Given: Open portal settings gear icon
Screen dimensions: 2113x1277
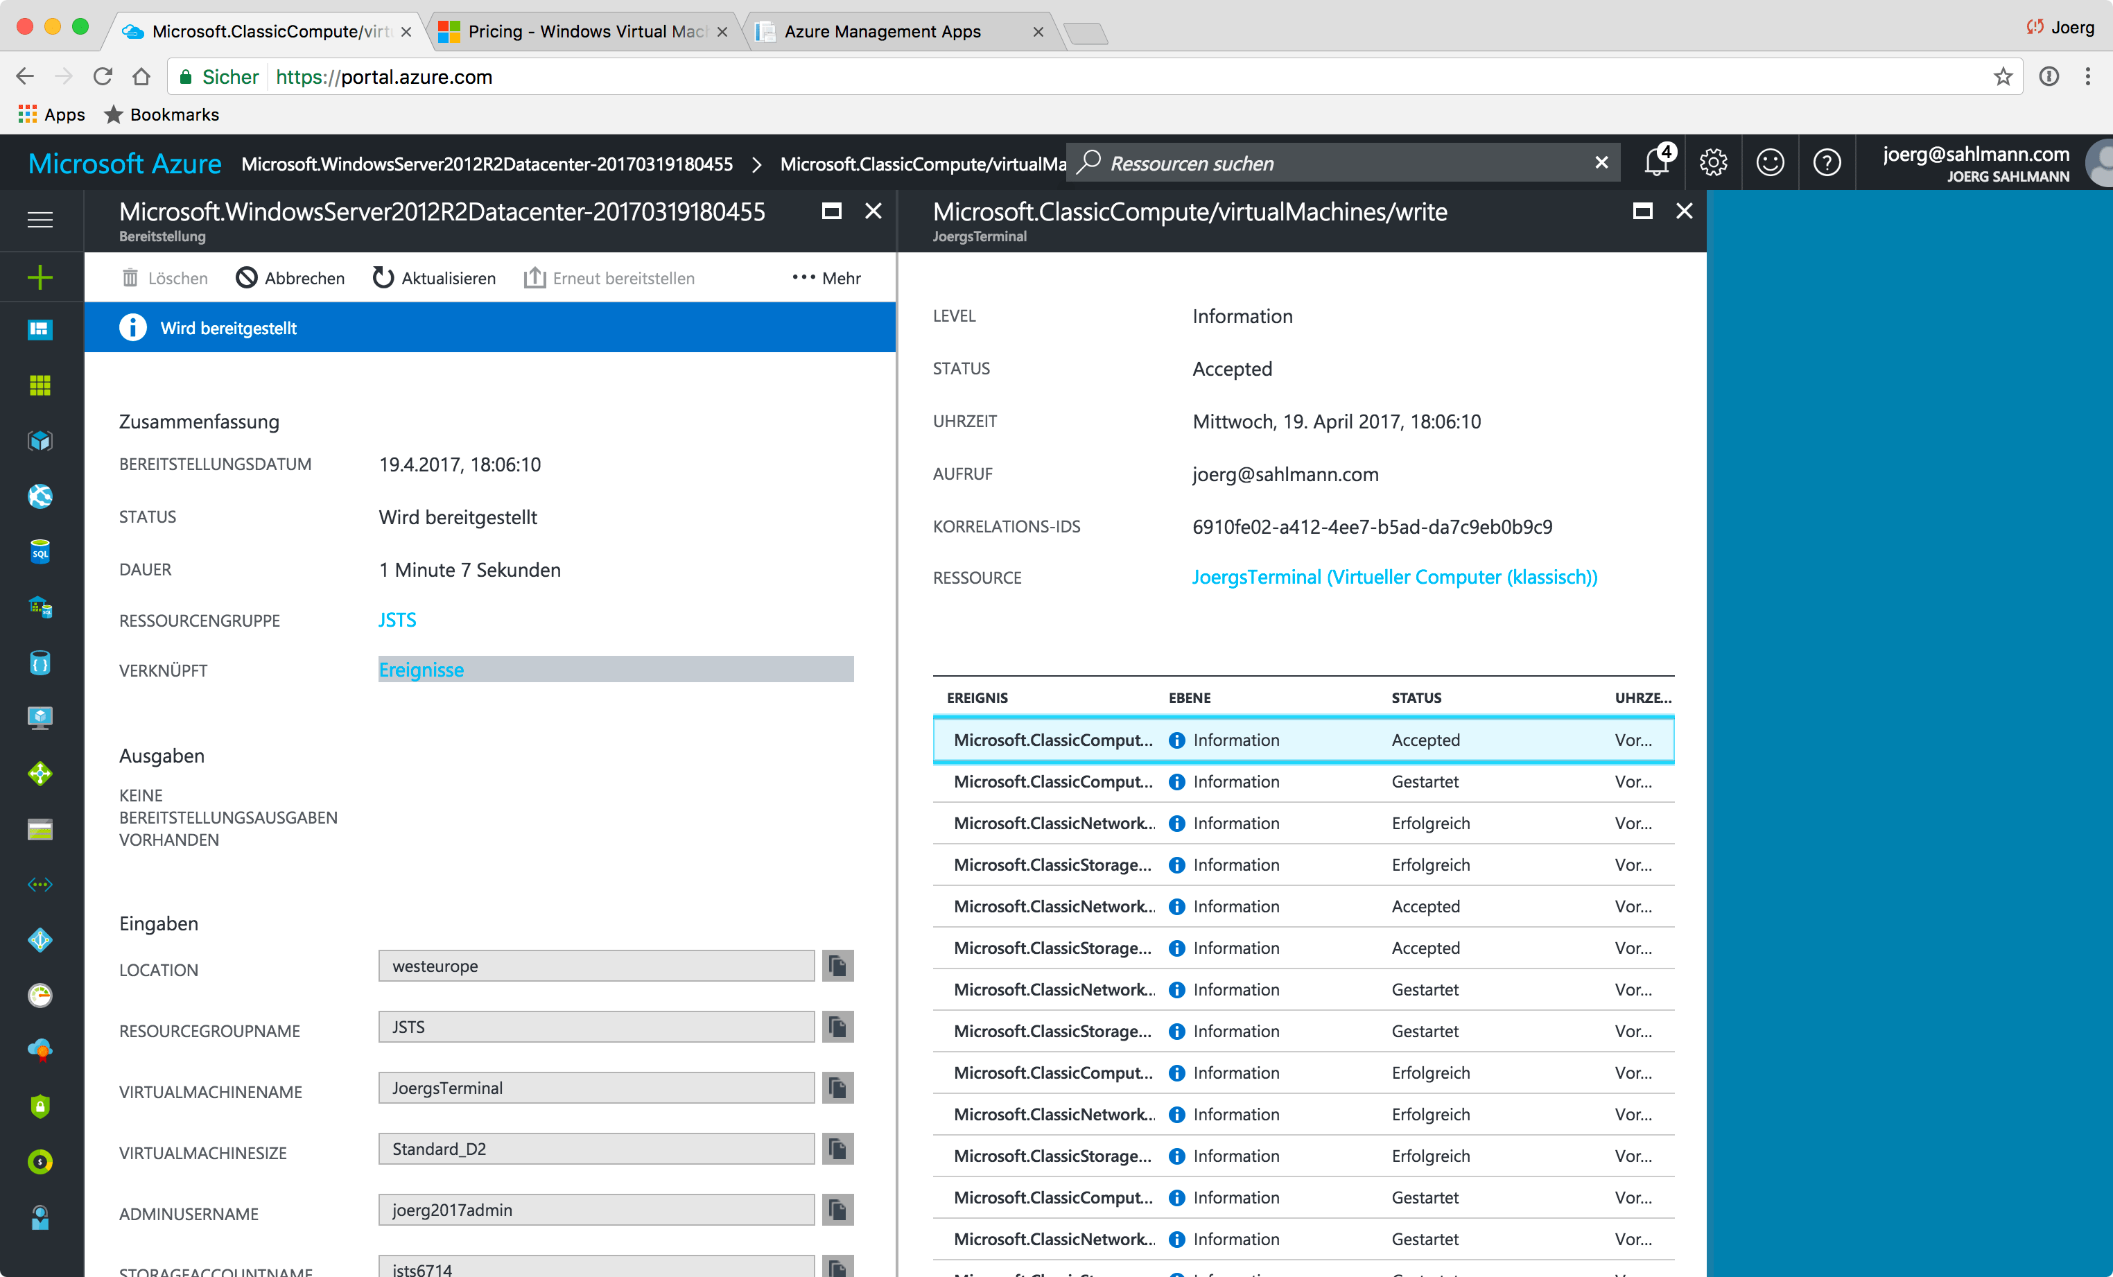Looking at the screenshot, I should click(x=1714, y=162).
